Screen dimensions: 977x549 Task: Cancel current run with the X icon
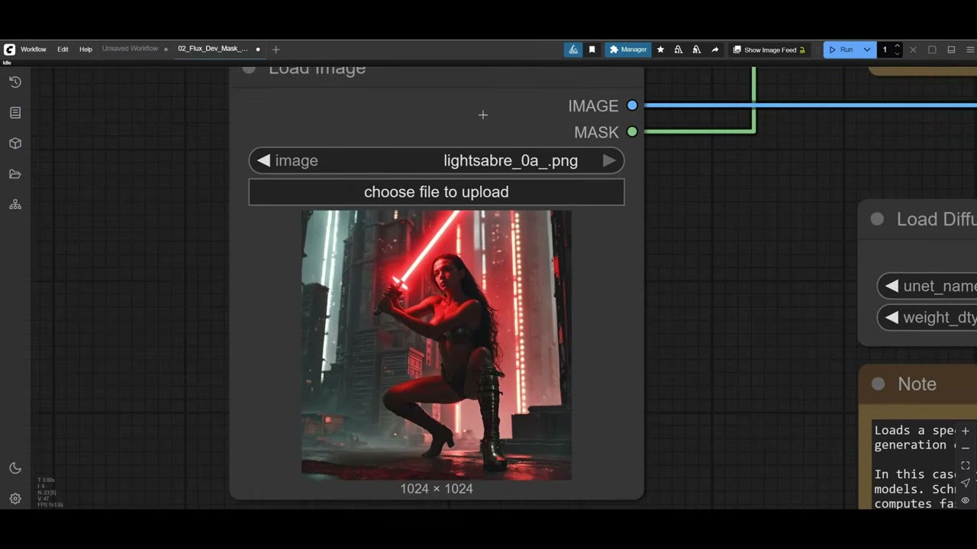coord(913,50)
